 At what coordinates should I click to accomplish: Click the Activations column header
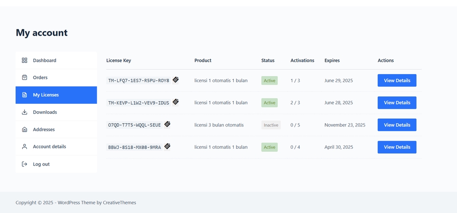[x=302, y=60]
